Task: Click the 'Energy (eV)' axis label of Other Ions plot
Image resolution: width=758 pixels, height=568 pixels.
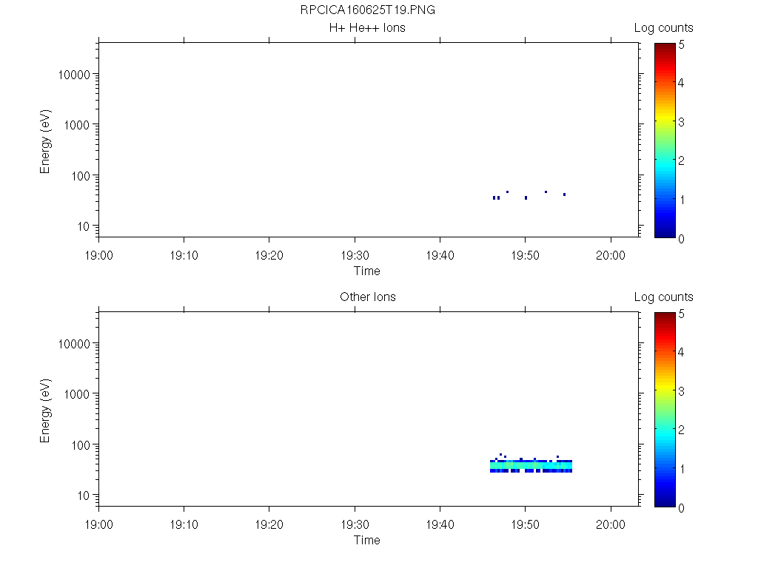Action: pos(45,410)
